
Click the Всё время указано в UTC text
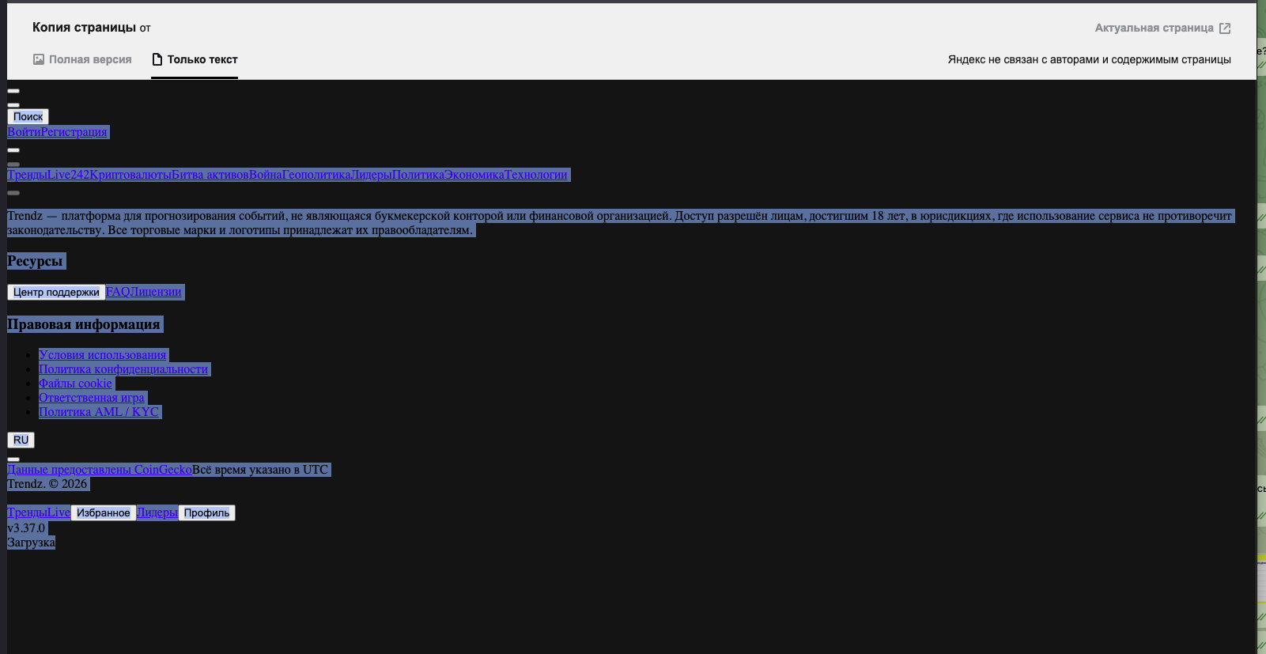coord(260,470)
